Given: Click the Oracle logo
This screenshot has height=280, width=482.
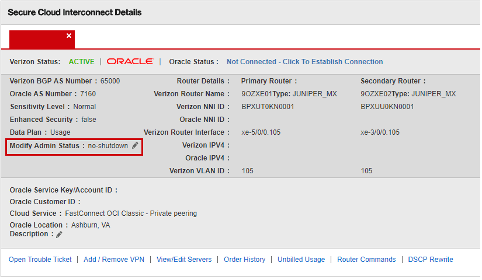Looking at the screenshot, I should point(130,62).
